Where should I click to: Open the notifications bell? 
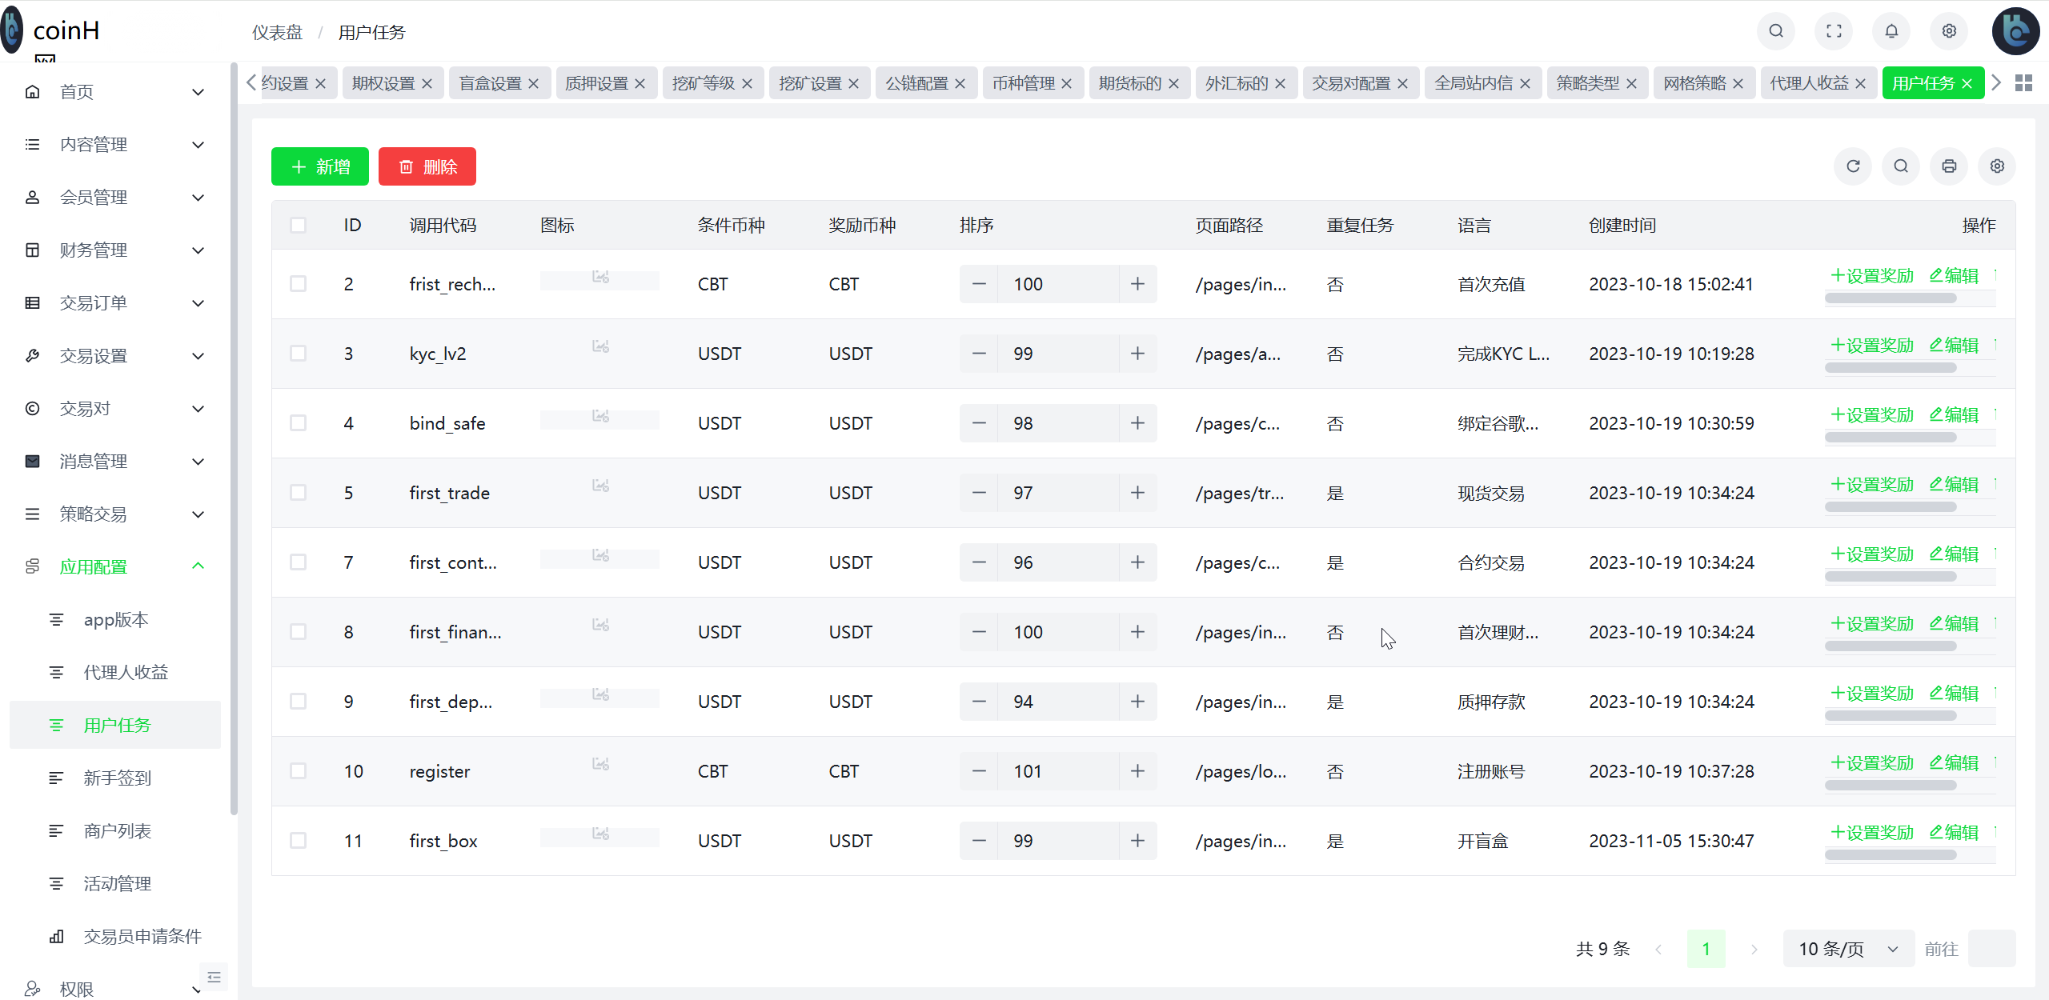click(1891, 31)
